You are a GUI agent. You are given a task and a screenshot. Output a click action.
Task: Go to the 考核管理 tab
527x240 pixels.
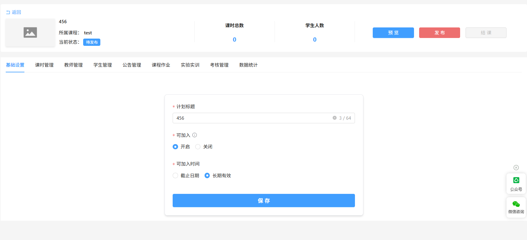pos(219,65)
